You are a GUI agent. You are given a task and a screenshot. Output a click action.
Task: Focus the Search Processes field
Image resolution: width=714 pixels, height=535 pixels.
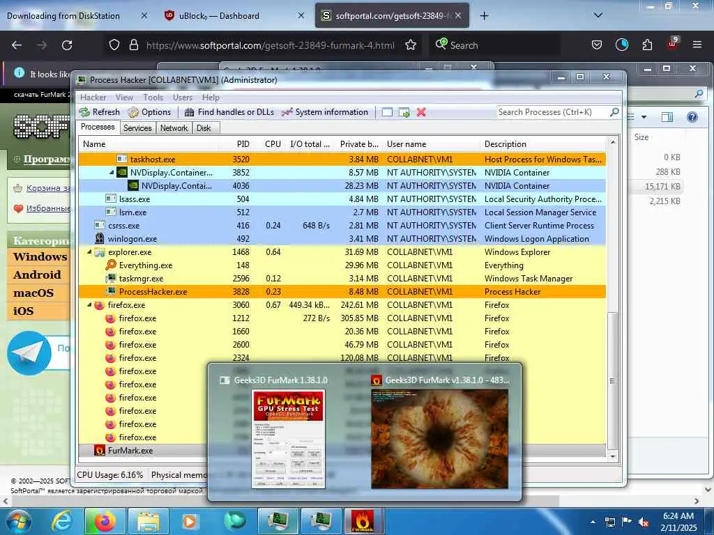coord(552,112)
